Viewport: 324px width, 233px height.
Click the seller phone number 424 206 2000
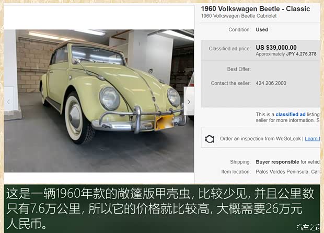tap(271, 83)
